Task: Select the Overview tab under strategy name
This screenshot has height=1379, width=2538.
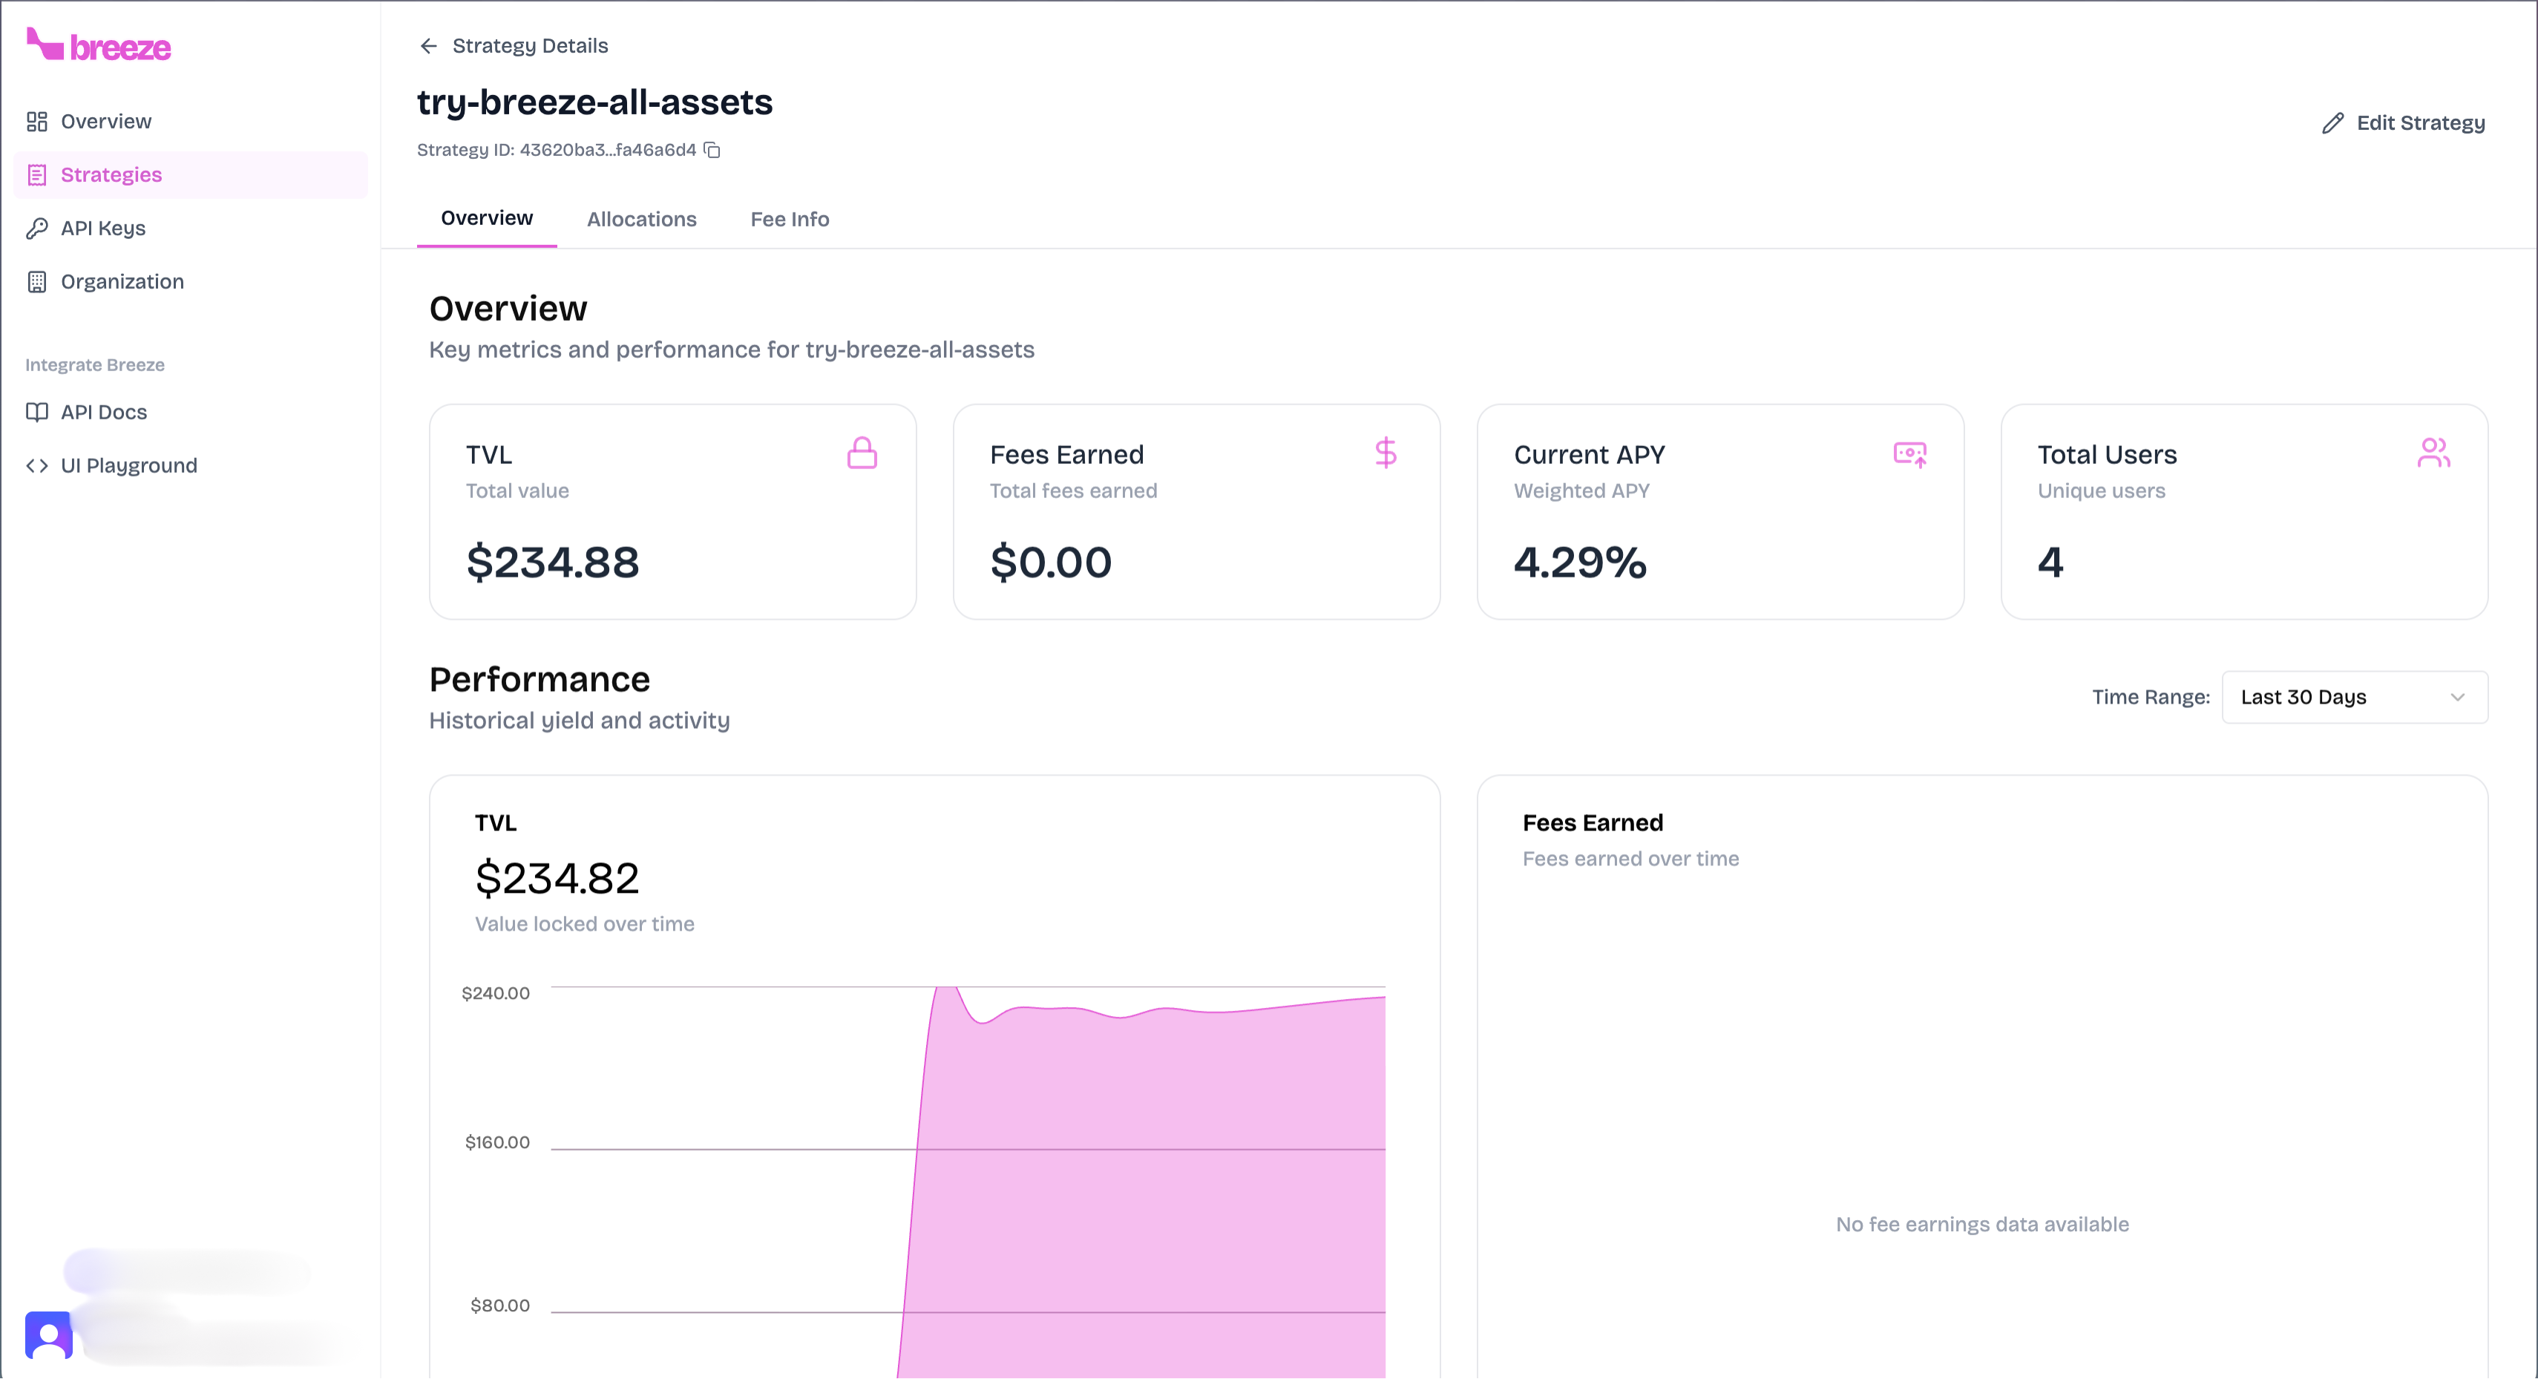Action: tap(487, 218)
